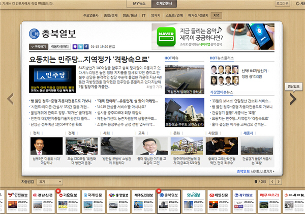Viewport: 305px width, 214px height.
Task: Open the 경제 section heading
Action: (71, 133)
